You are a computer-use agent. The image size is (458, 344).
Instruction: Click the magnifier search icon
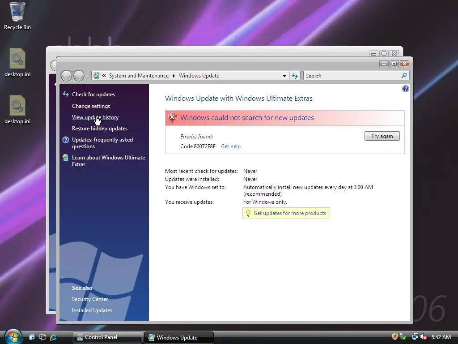(404, 76)
